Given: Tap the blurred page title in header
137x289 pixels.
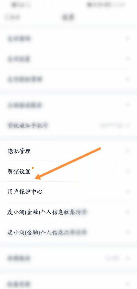Looking at the screenshot, I should (68, 17).
